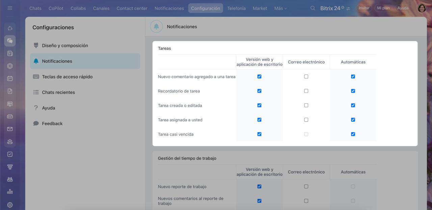432x210 pixels.
Task: Uncheck web version for Nuevo reporte de trabajo
Action: (x=259, y=186)
